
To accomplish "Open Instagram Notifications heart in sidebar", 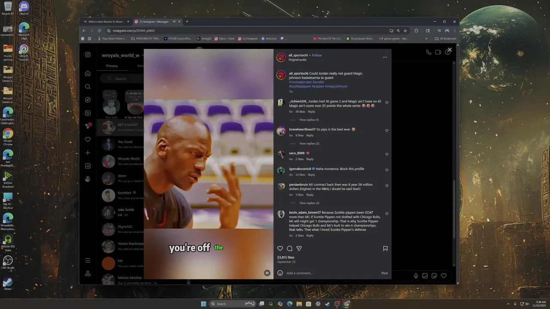I will click(88, 139).
